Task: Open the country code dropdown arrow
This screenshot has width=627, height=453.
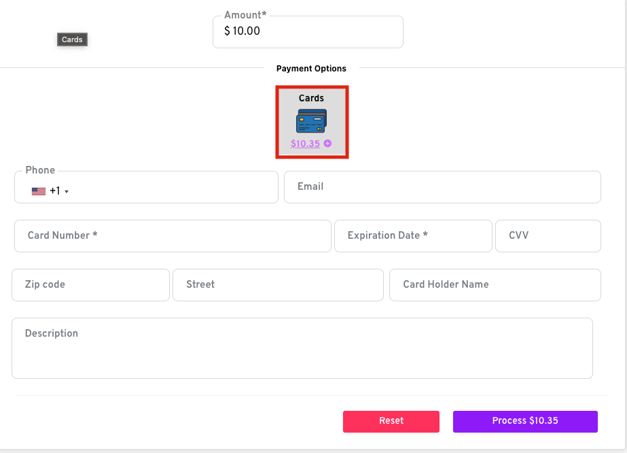Action: tap(67, 192)
